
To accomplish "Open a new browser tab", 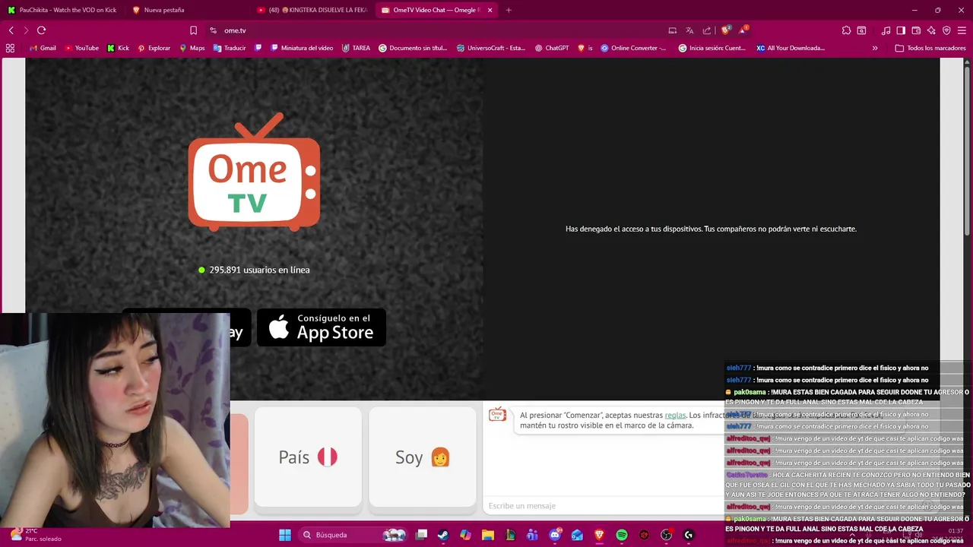I will [509, 10].
